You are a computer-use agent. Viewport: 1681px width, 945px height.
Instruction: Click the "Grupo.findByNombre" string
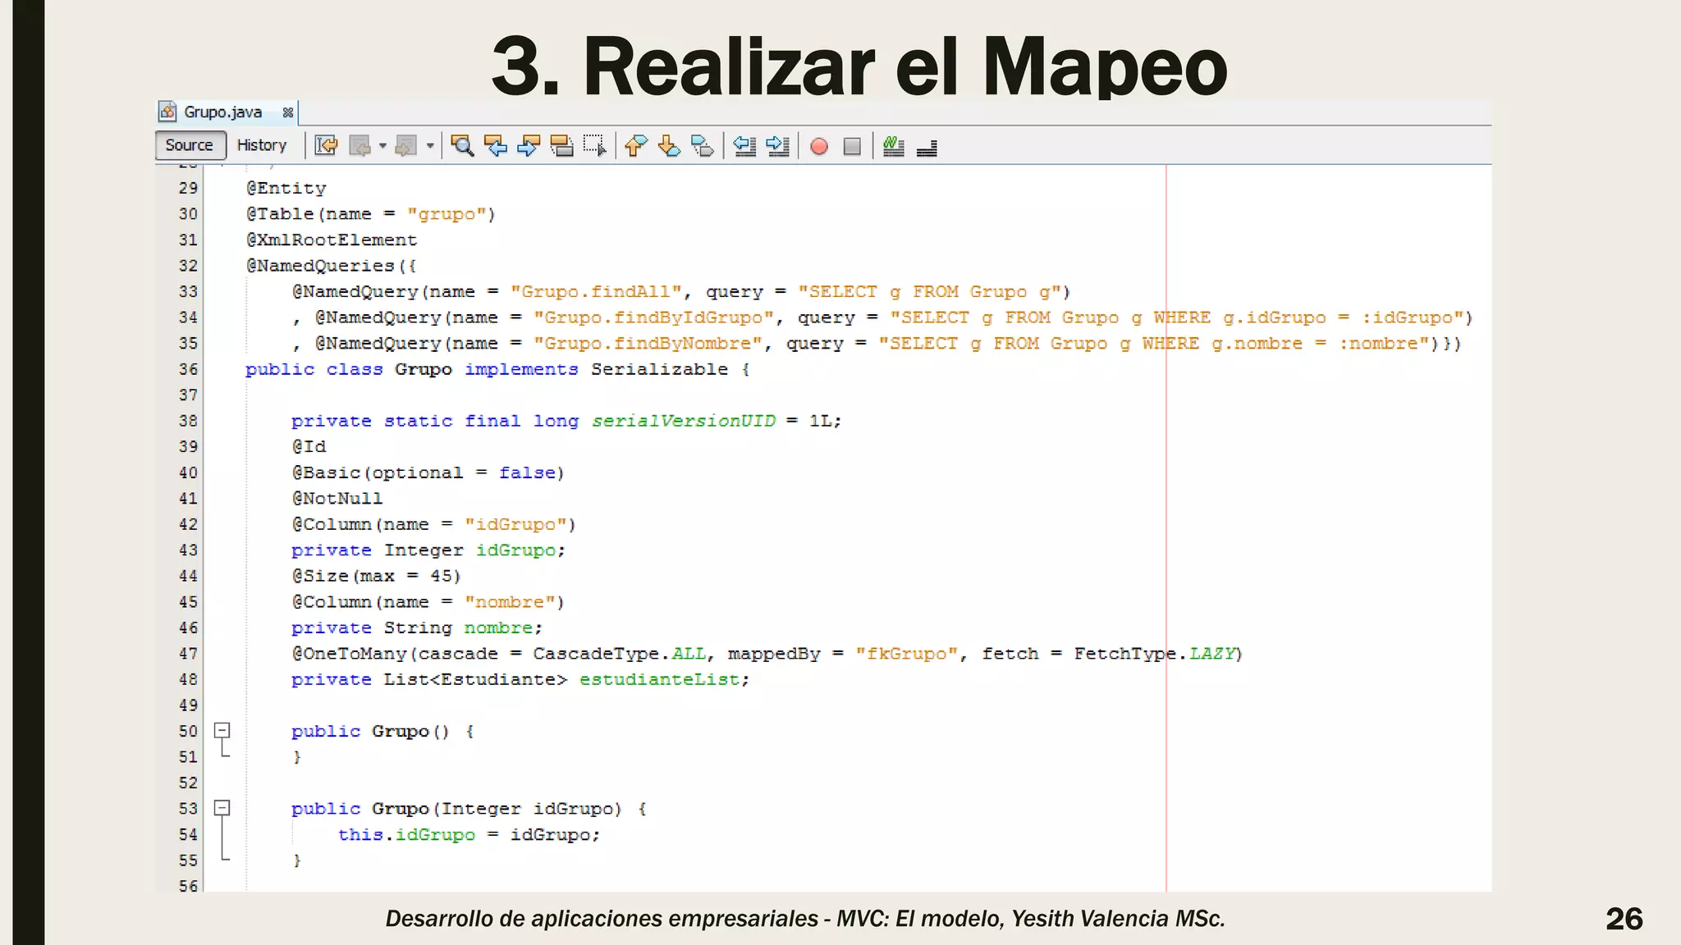coord(648,343)
